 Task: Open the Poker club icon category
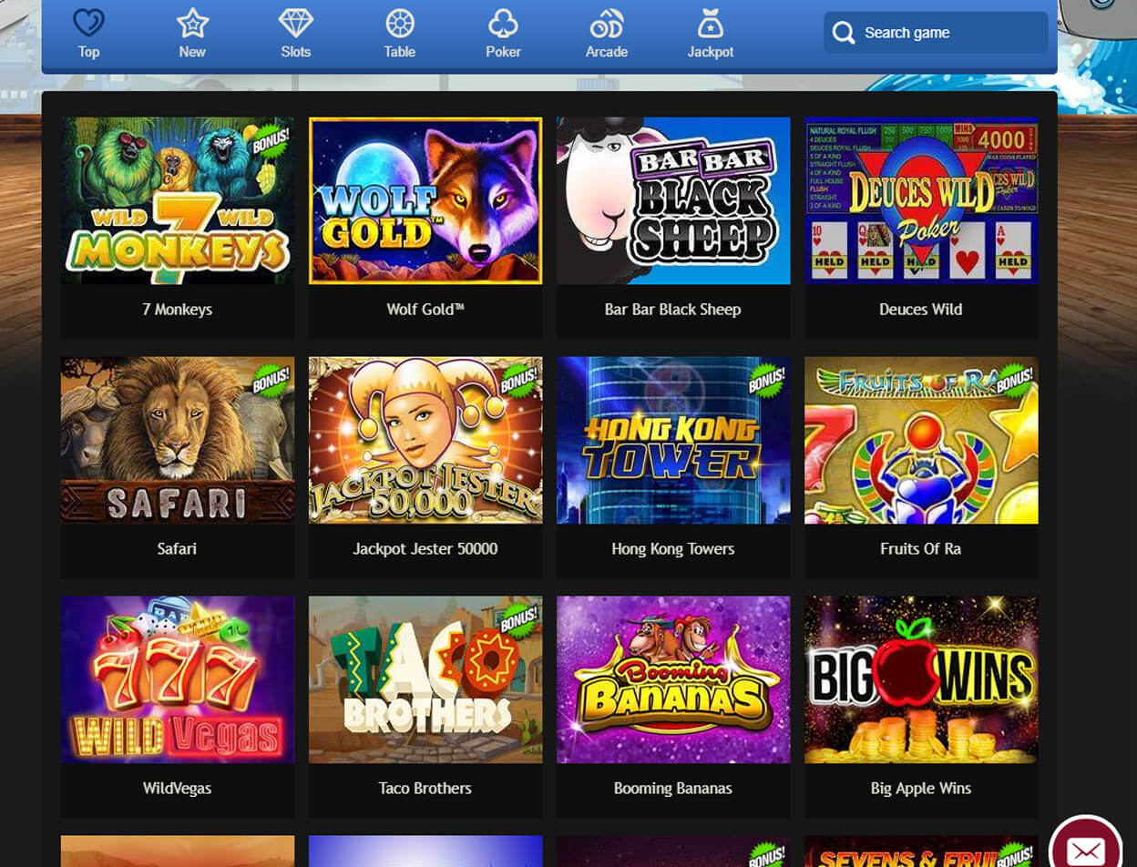(503, 23)
